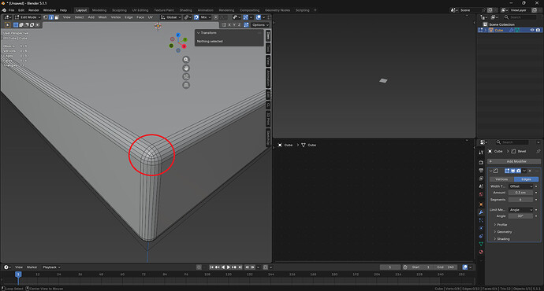The image size is (544, 291).
Task: Open the Physics properties tab icon
Action: [481, 228]
